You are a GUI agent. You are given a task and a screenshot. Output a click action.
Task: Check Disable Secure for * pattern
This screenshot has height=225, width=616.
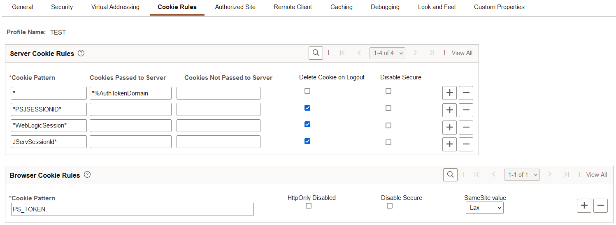point(388,91)
